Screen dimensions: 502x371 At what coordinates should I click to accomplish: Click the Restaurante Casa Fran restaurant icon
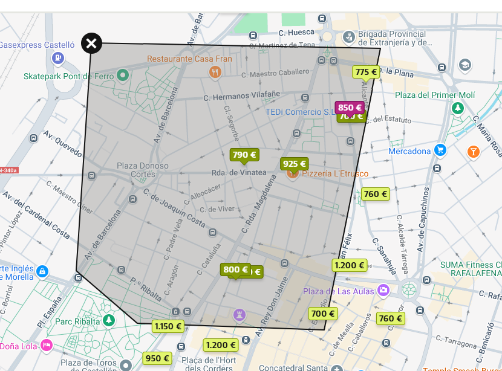[x=215, y=73]
